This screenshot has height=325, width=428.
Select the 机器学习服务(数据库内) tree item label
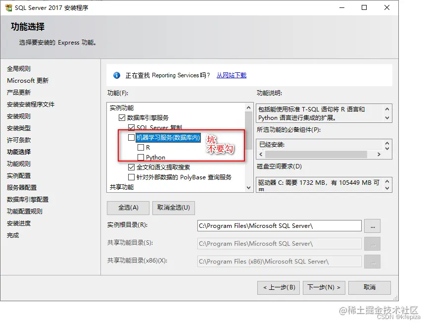(168, 138)
